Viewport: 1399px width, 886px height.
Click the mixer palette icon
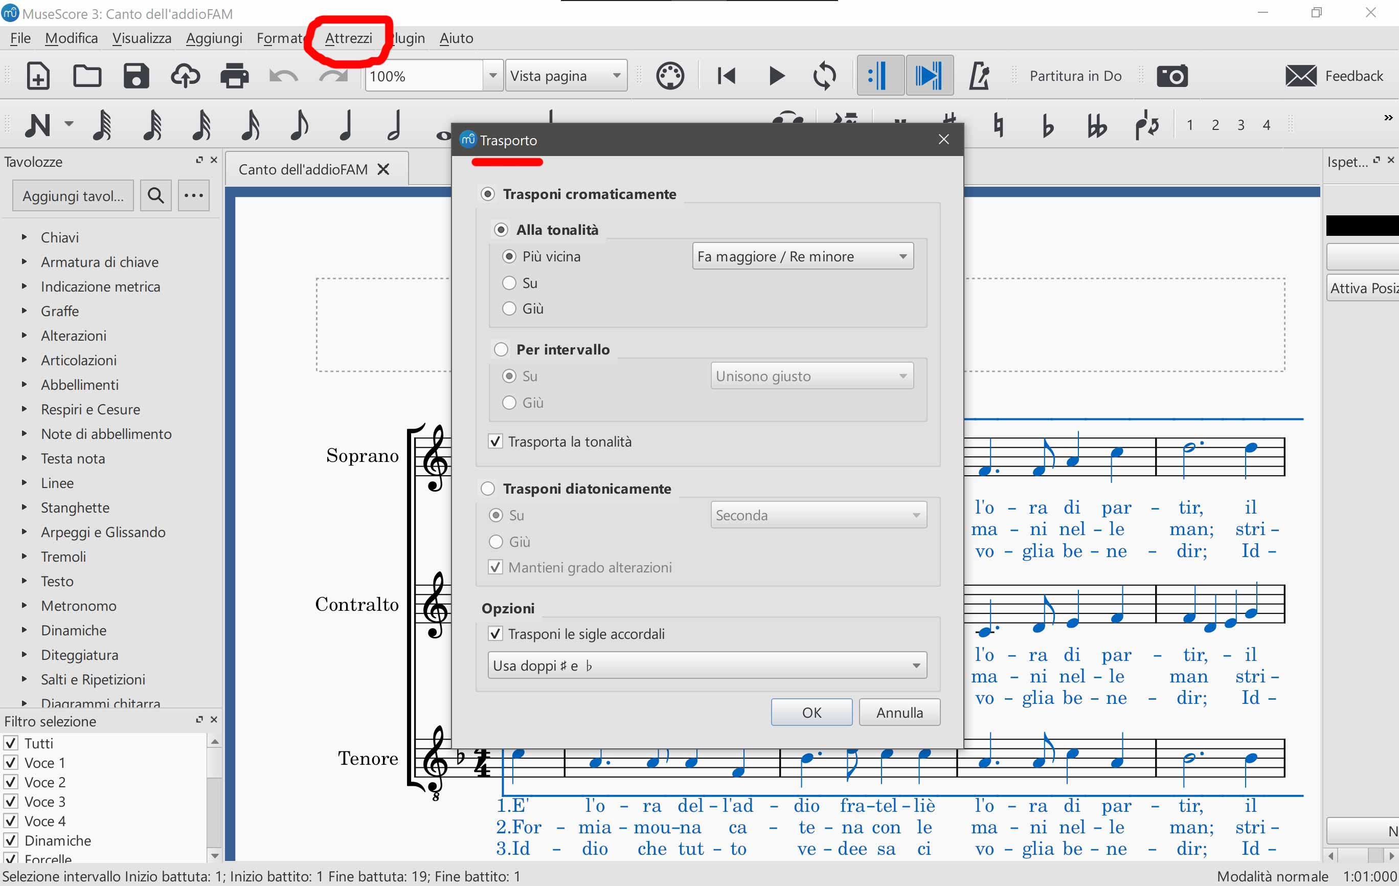coord(670,76)
